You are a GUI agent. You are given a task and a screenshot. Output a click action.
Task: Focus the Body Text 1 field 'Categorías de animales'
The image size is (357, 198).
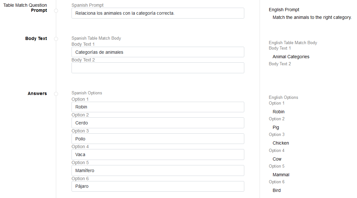coord(158,52)
